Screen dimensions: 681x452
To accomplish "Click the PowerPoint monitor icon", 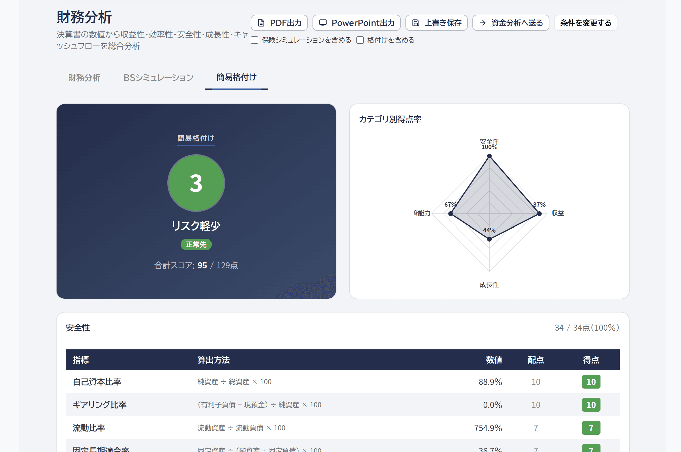I will (323, 23).
